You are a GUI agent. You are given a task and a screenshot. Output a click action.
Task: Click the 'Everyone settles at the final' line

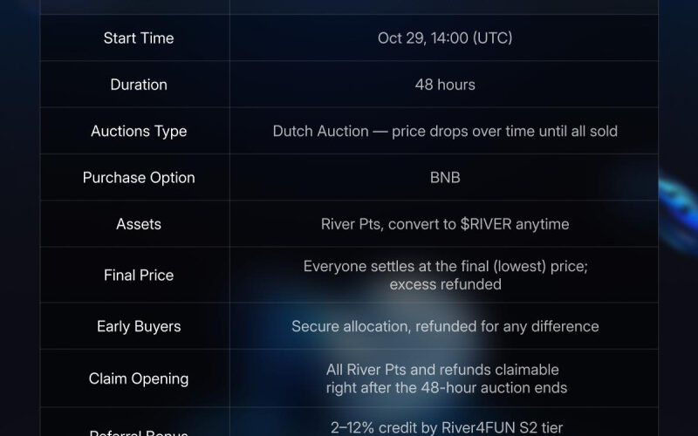point(445,267)
